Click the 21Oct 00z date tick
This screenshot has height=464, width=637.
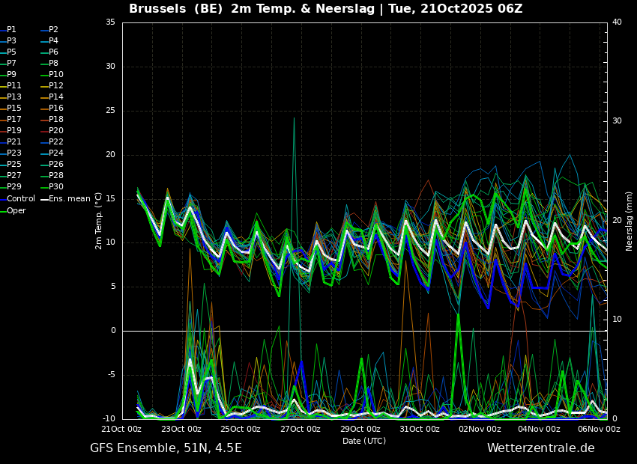click(x=121, y=430)
